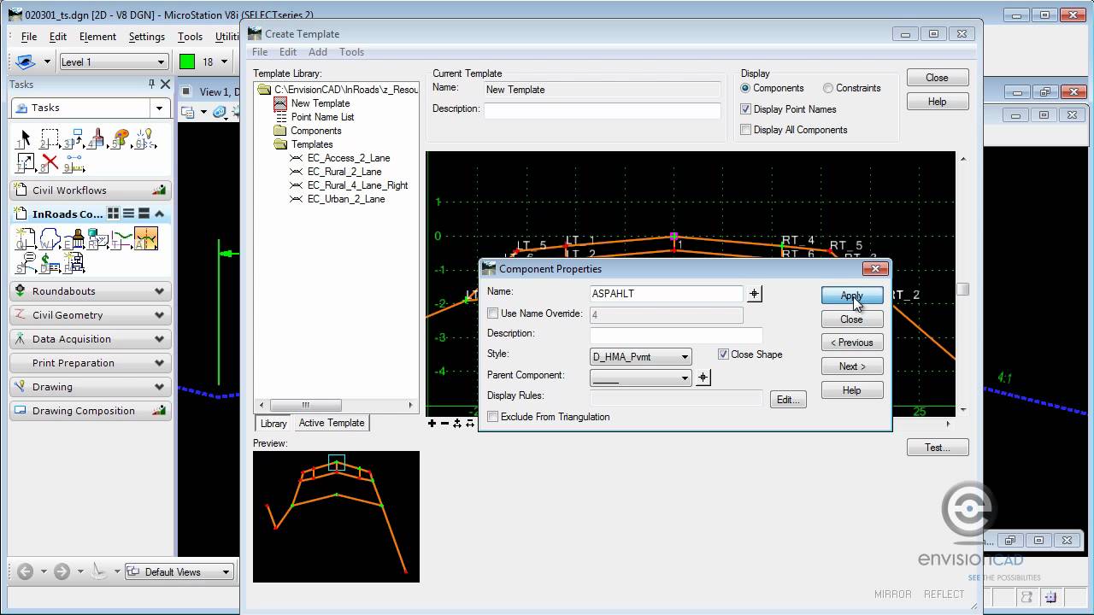The image size is (1094, 615).
Task: Click the InRoads Q tool icon
Action: click(x=25, y=239)
